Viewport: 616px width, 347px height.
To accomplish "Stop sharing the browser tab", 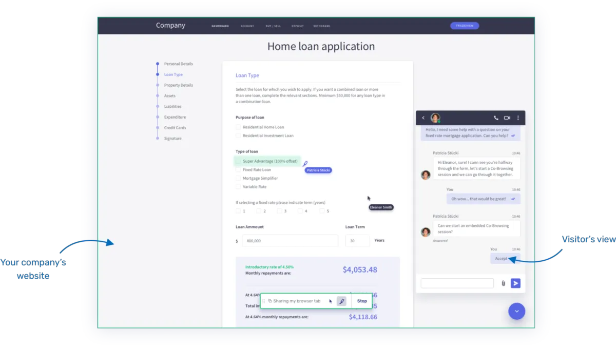I will point(362,301).
